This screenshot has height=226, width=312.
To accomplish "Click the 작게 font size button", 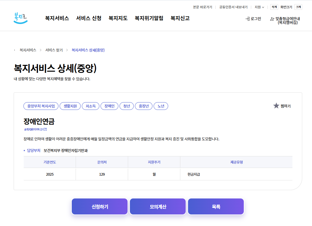I will coord(274,7).
